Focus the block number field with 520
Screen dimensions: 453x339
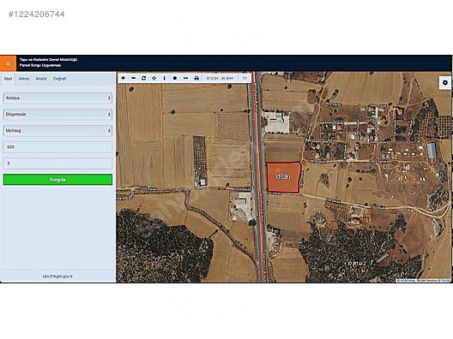pyautogui.click(x=57, y=147)
